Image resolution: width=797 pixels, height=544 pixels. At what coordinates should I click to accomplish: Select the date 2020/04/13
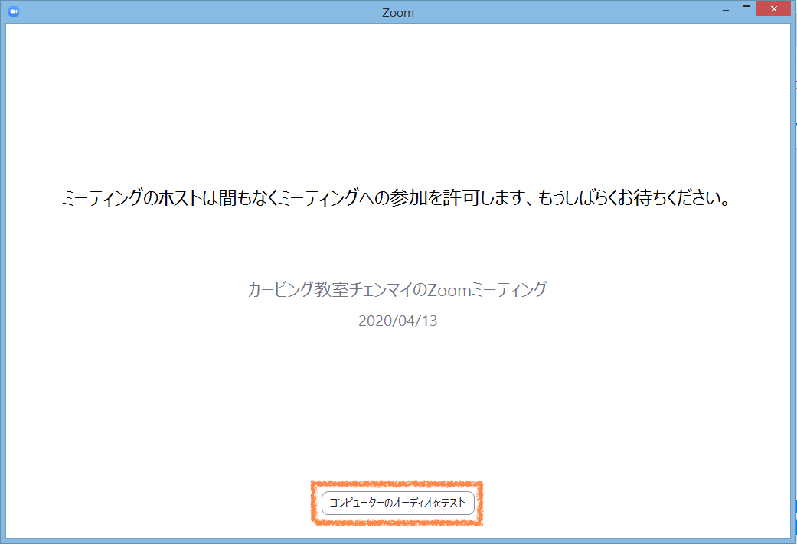[x=397, y=321]
